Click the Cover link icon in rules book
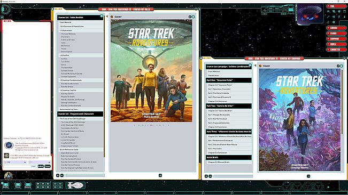 (x=112, y=17)
